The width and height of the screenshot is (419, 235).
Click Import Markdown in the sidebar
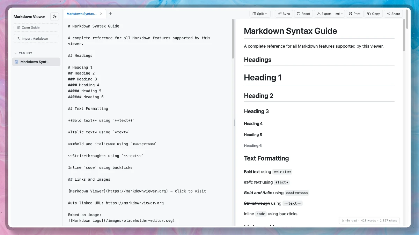pyautogui.click(x=36, y=39)
